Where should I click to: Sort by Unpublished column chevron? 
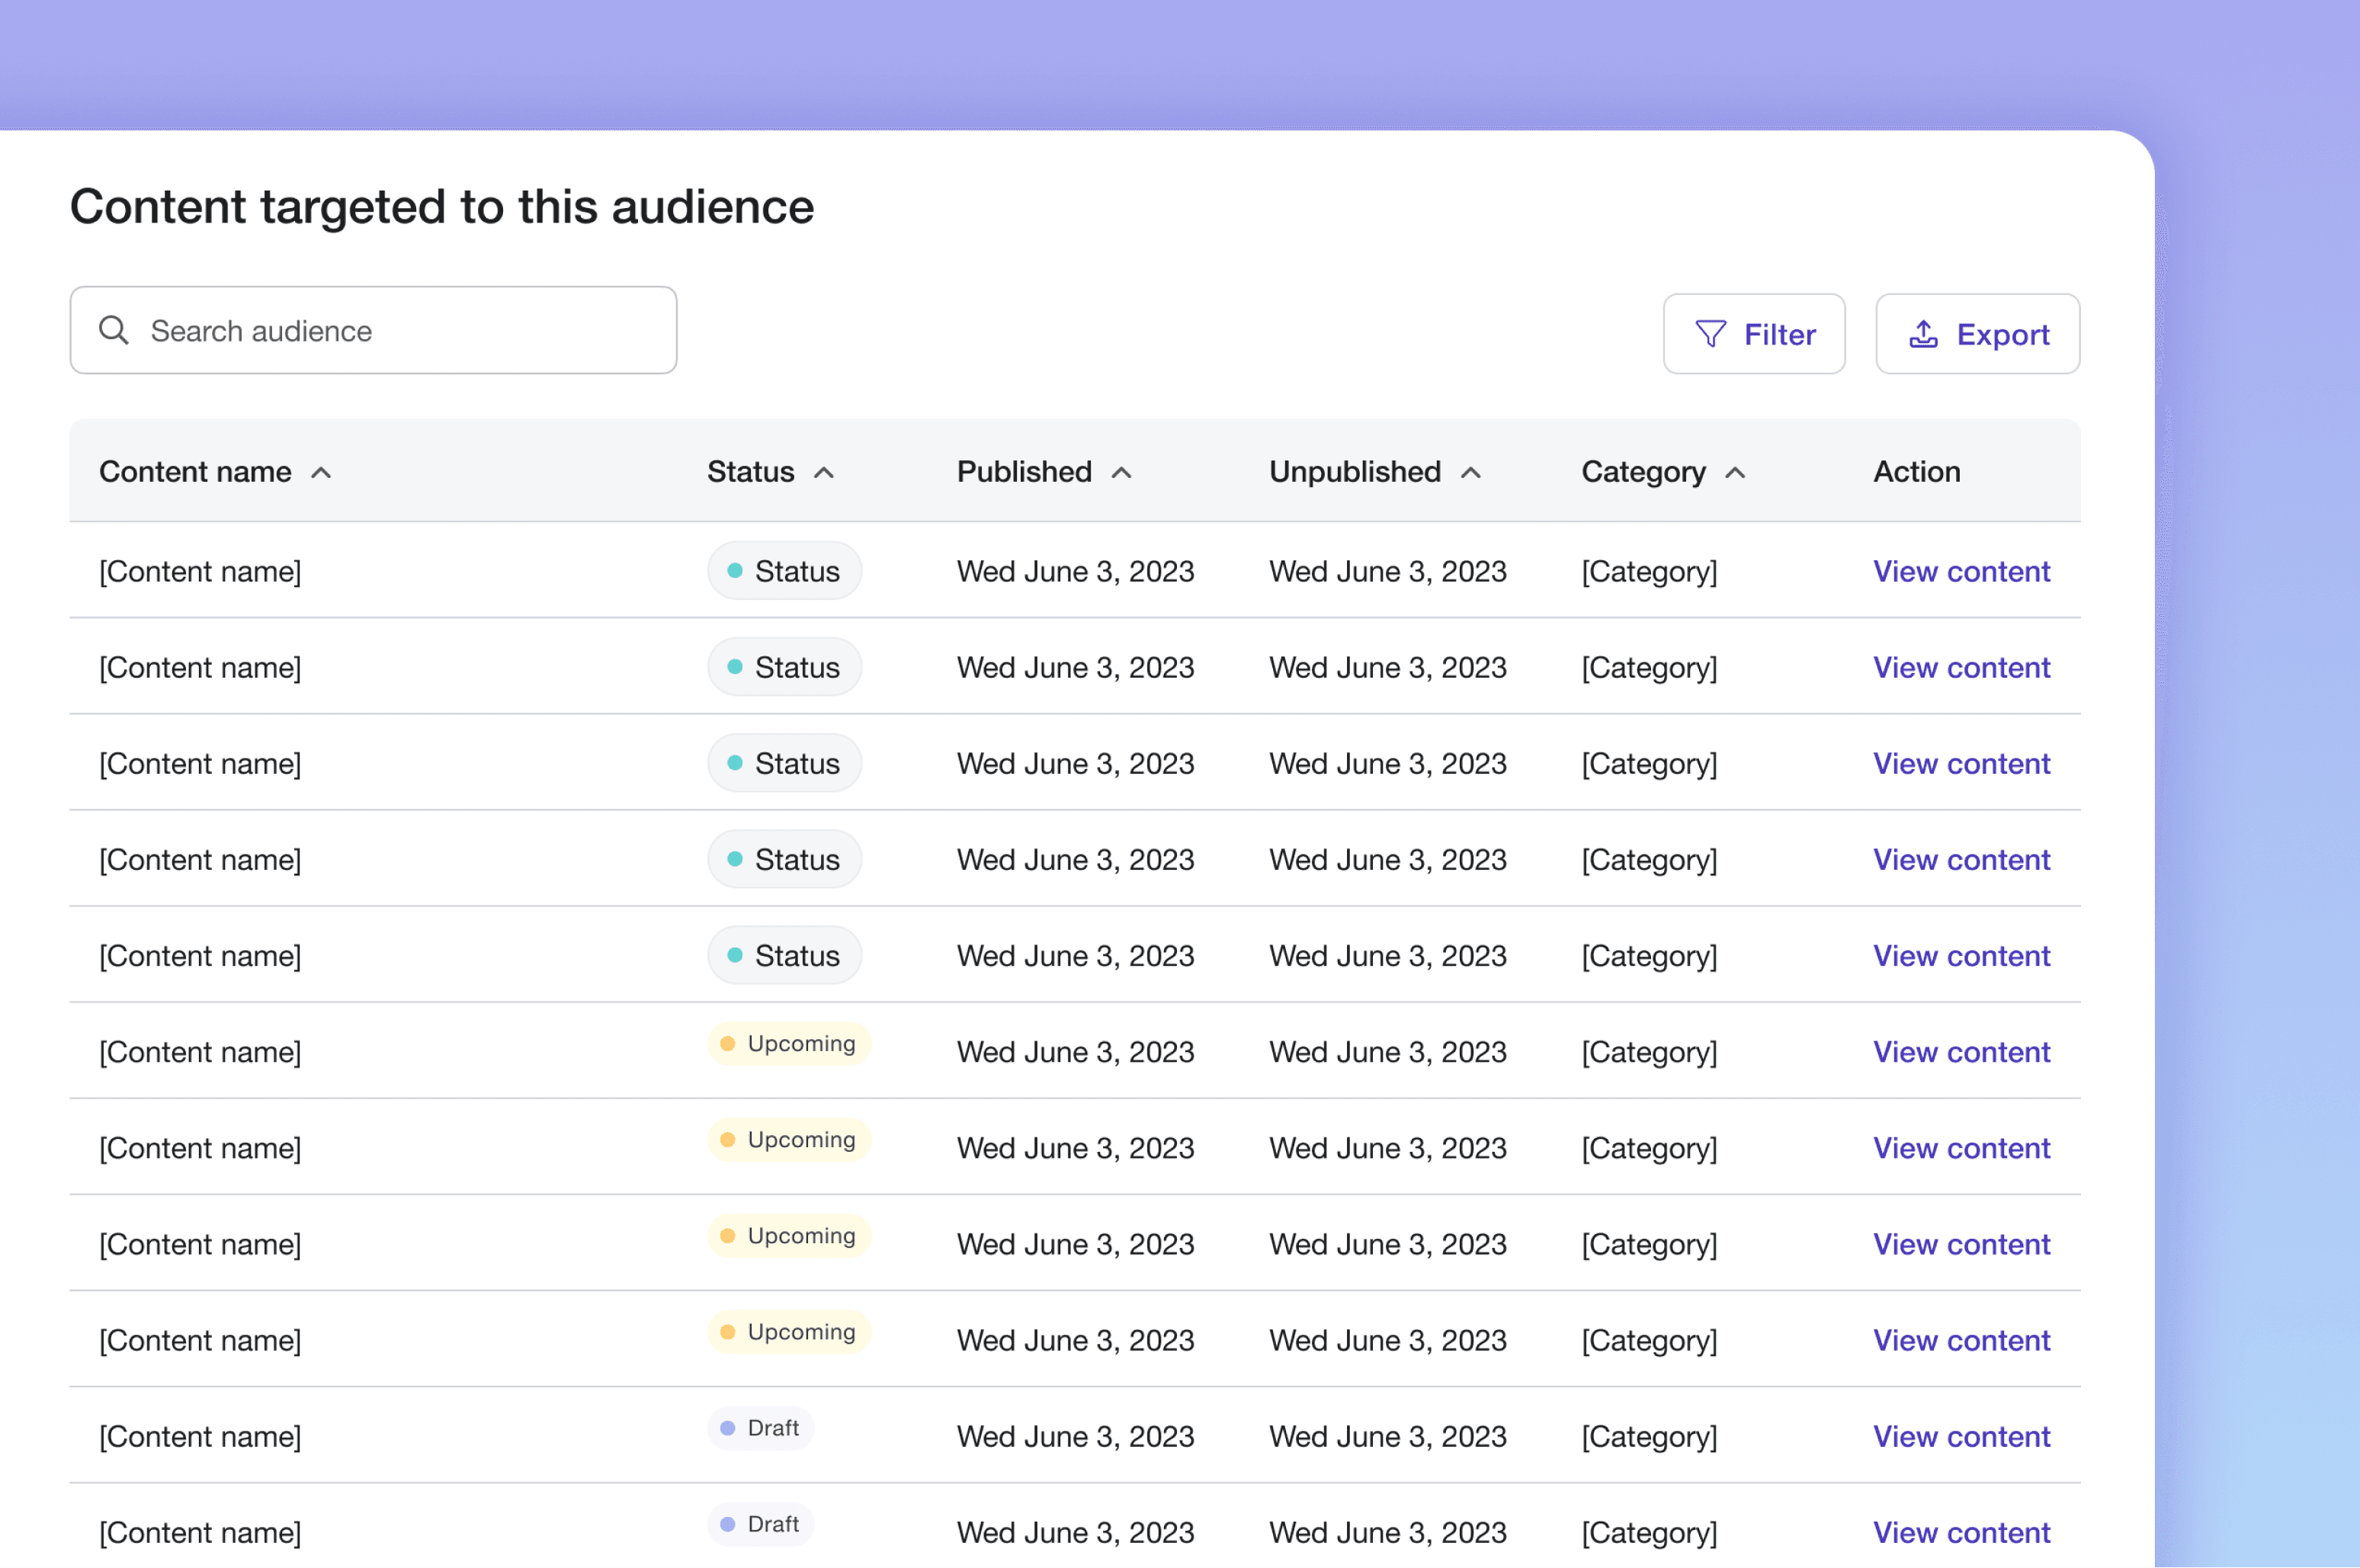click(1471, 473)
